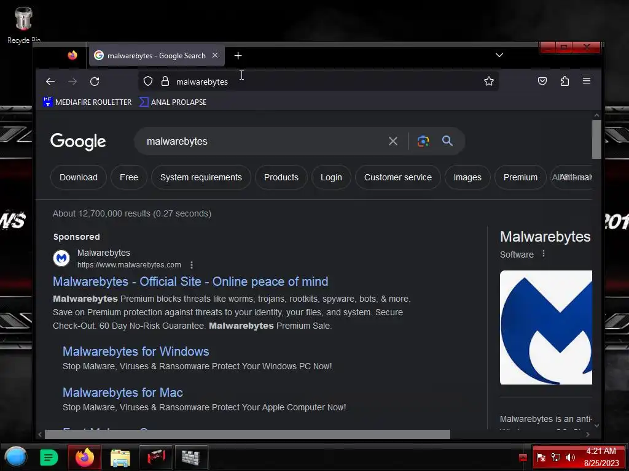Image resolution: width=629 pixels, height=471 pixels.
Task: Reload the current page
Action: (95, 82)
